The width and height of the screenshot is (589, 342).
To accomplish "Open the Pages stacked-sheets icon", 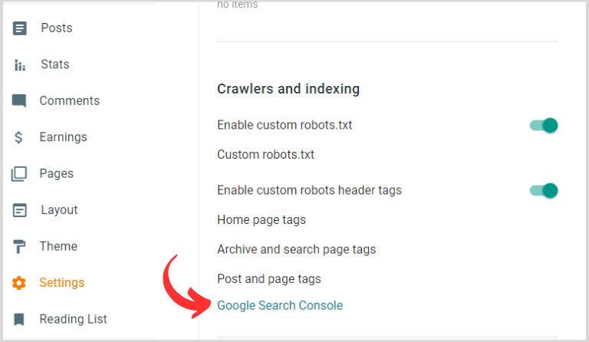I will point(19,174).
